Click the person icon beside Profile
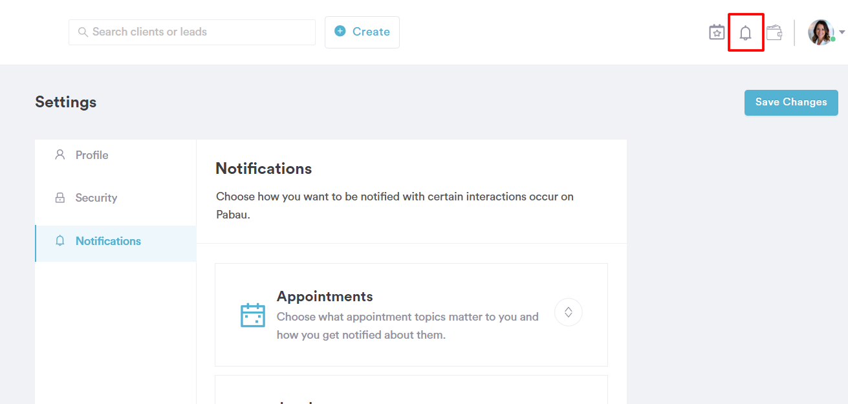848x404 pixels. 60,154
